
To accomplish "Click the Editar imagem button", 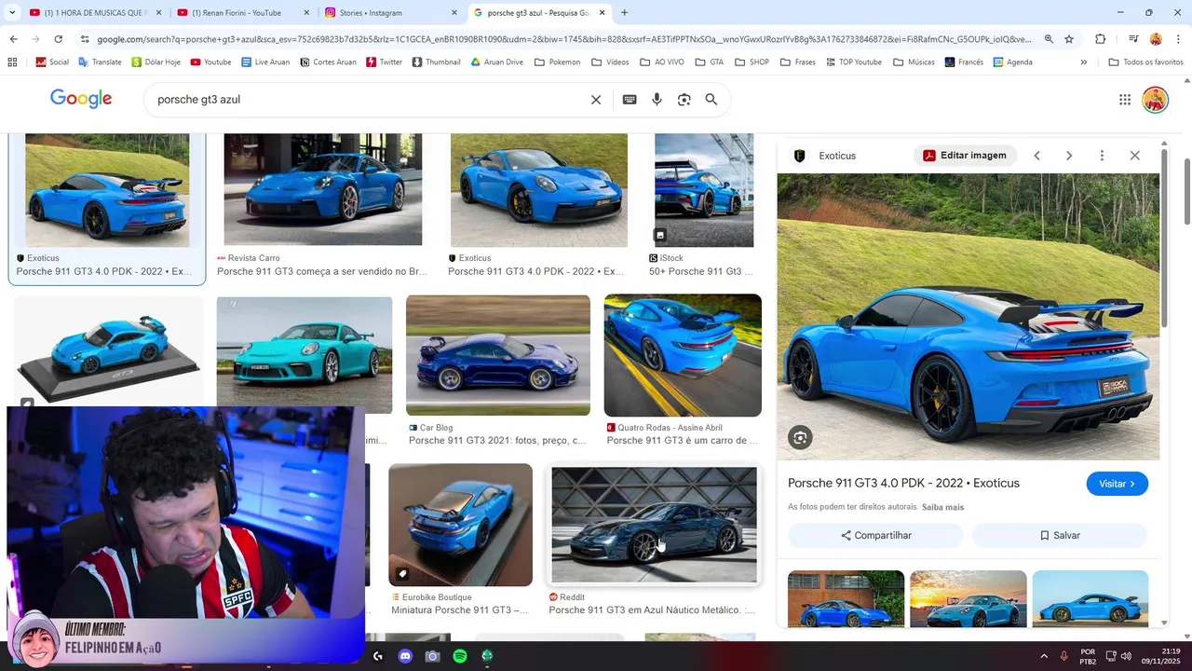I will tap(965, 156).
